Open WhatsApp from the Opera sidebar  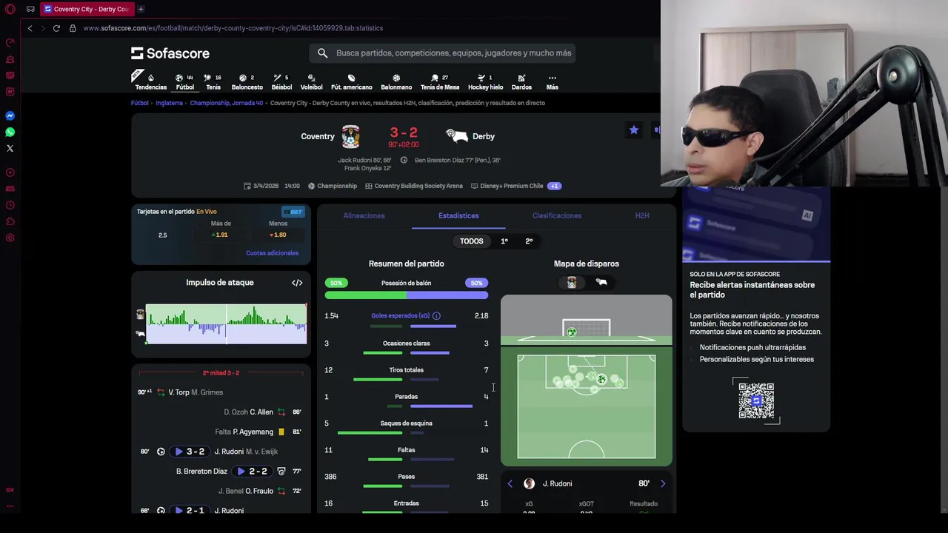[x=10, y=132]
